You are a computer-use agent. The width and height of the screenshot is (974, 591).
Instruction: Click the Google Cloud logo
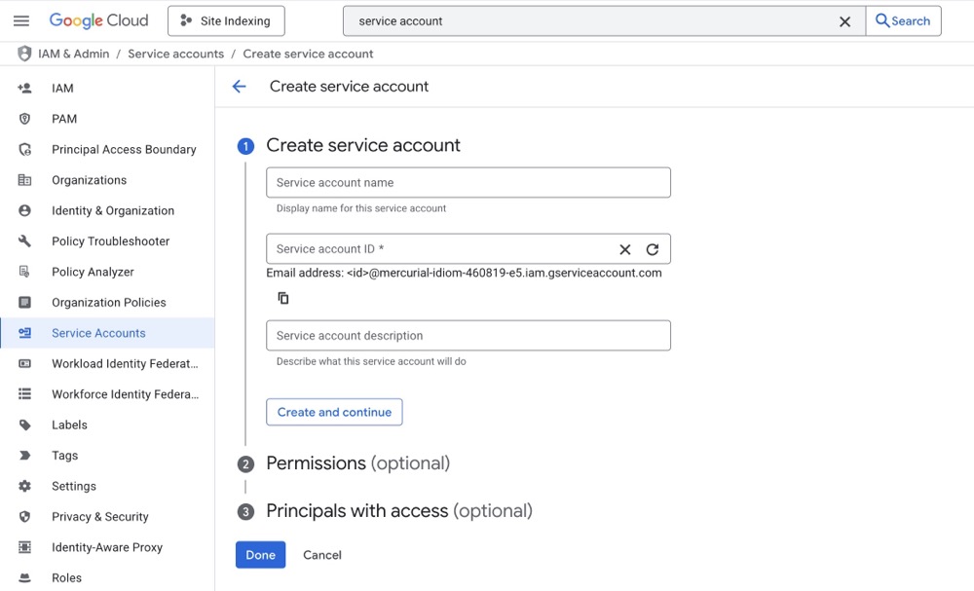[98, 20]
